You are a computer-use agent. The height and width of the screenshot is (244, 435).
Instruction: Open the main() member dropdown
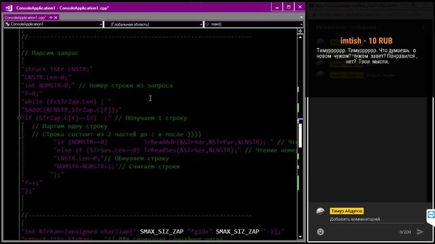coord(254,24)
